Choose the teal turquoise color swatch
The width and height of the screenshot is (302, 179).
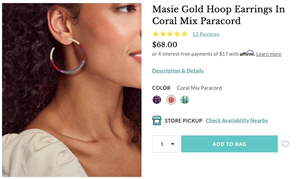[185, 100]
